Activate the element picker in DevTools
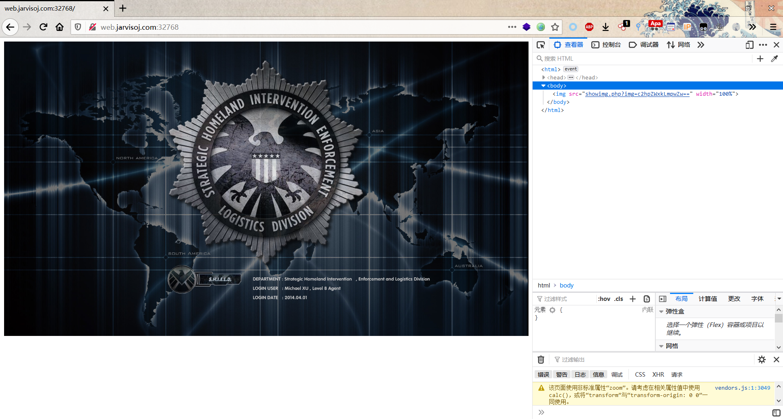This screenshot has width=783, height=419. coord(541,45)
